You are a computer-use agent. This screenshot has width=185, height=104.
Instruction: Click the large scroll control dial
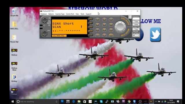(120, 27)
